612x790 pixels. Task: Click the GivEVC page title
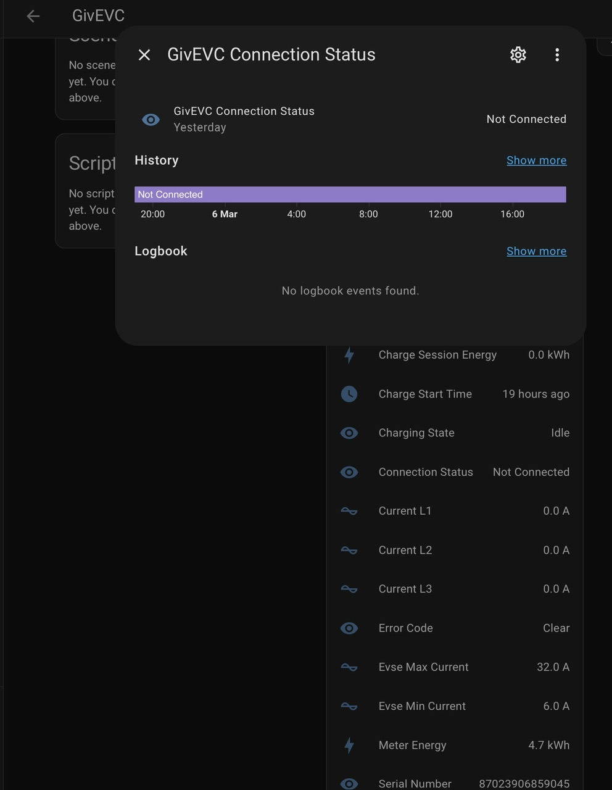click(98, 16)
